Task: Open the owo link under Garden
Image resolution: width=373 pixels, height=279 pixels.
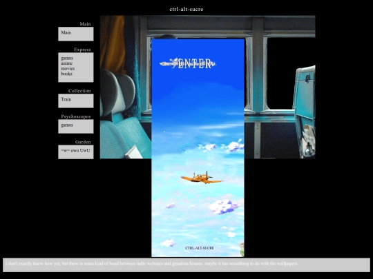Action: [75, 150]
